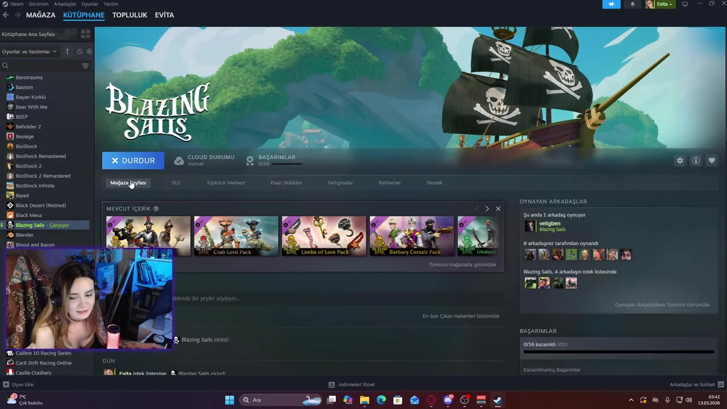Select Blender in the library list

point(24,235)
